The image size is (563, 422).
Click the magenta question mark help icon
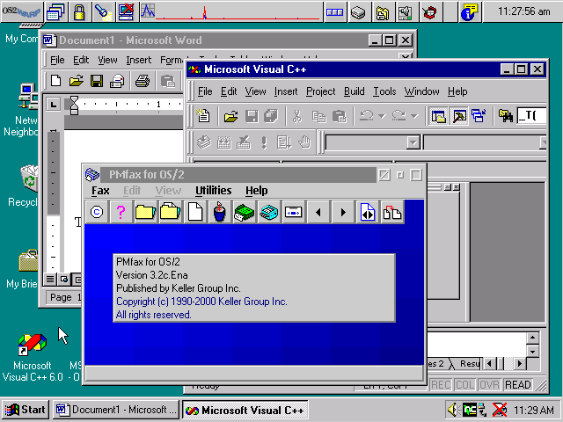point(121,212)
